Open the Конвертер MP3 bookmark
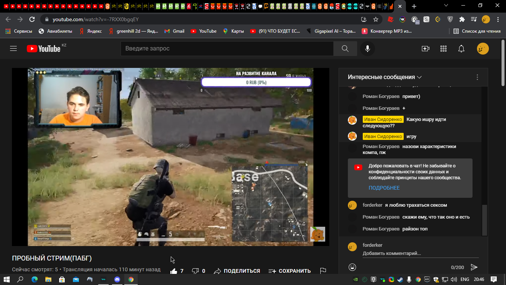The image size is (506, 285). (x=387, y=31)
